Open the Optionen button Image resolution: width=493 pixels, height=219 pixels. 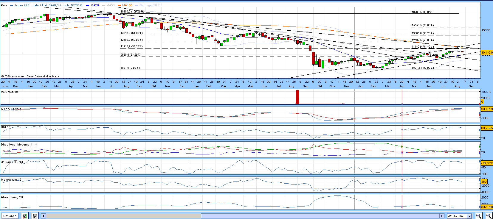pos(10,216)
